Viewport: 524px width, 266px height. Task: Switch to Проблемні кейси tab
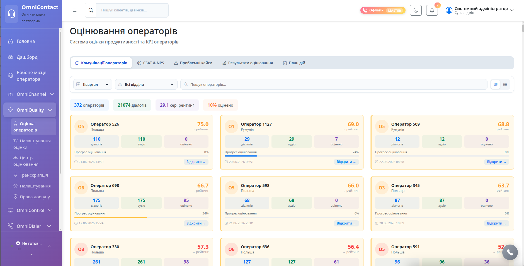click(193, 63)
